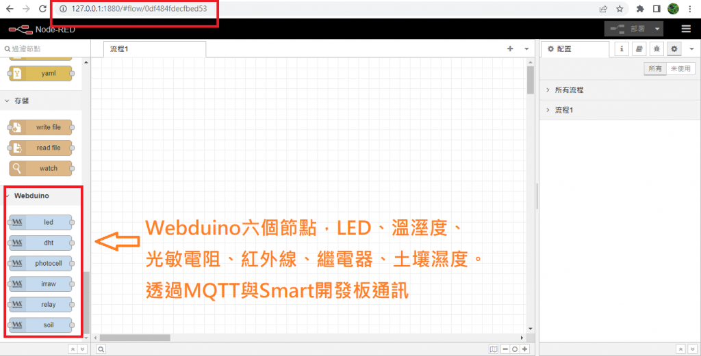Open browser extensions puzzle icon
The height and width of the screenshot is (356, 701).
click(640, 8)
